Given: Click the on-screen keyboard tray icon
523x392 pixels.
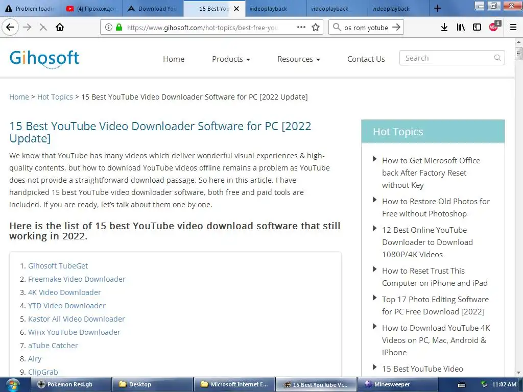Looking at the screenshot, I should [462, 385].
